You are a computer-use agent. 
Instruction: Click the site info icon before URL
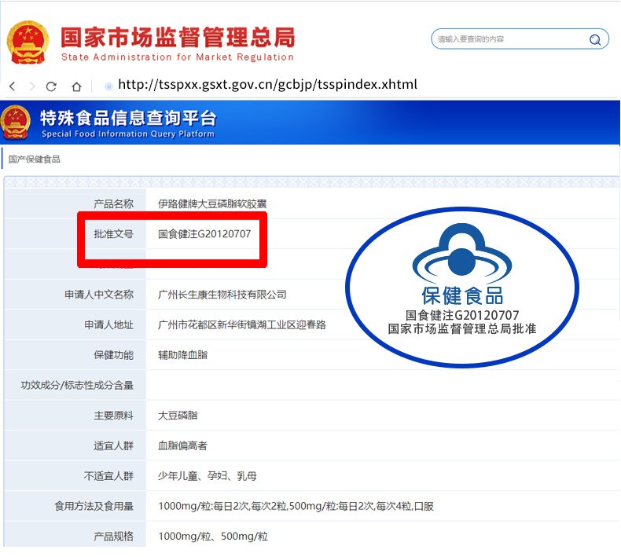pyautogui.click(x=108, y=86)
